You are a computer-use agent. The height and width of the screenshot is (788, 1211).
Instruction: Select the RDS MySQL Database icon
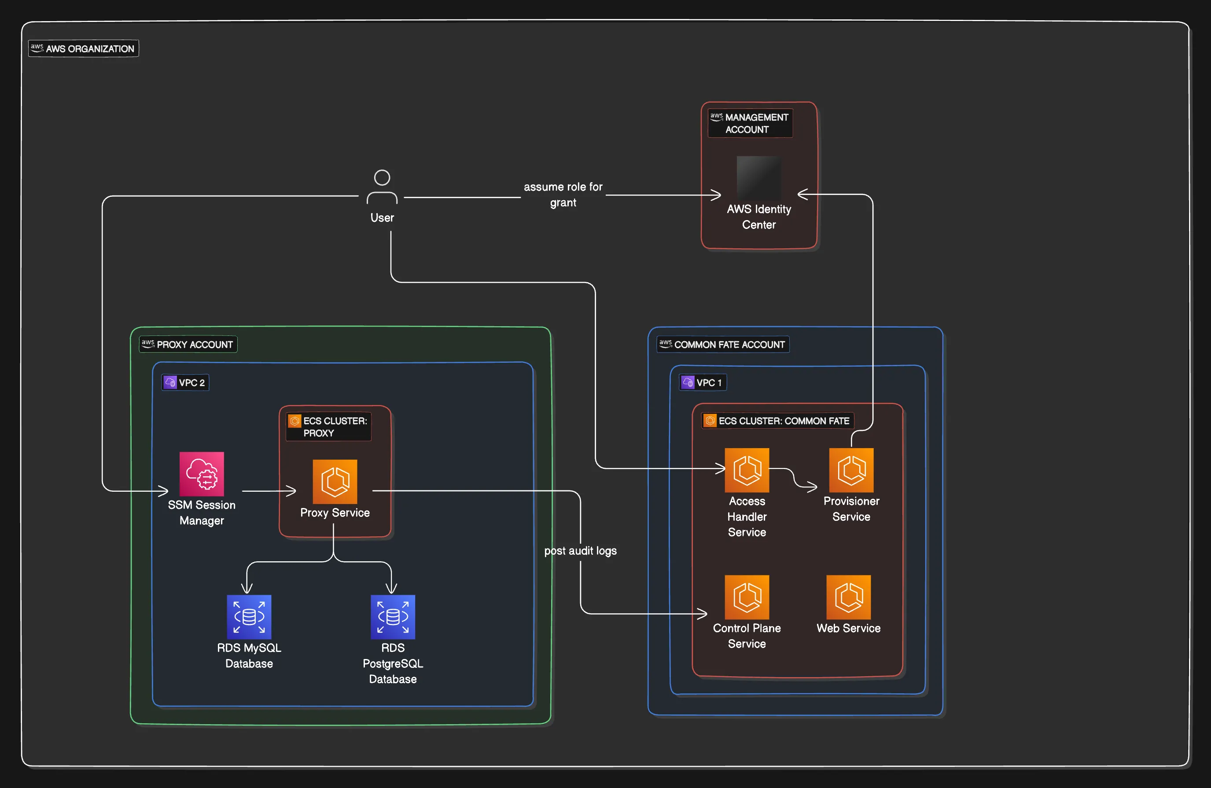(249, 617)
